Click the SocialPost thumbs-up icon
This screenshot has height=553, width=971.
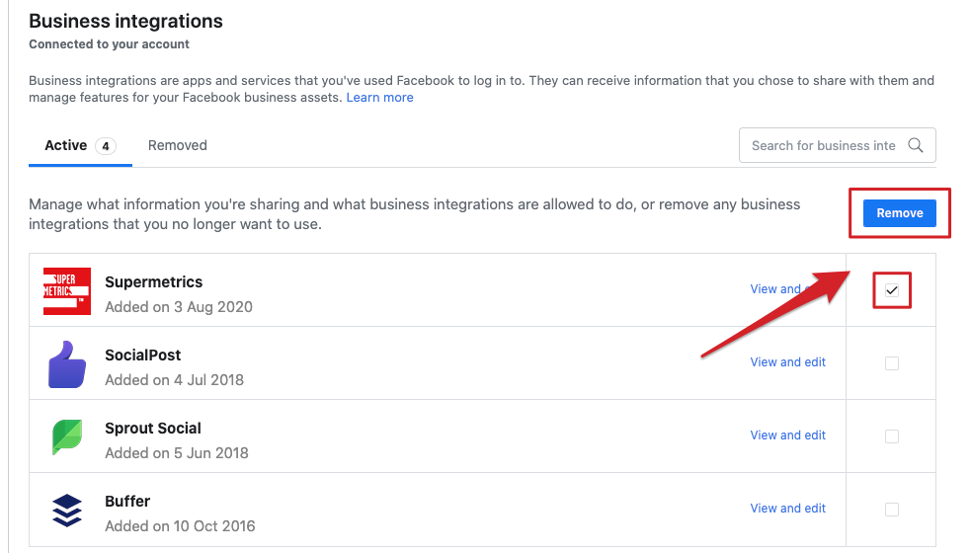tap(67, 364)
